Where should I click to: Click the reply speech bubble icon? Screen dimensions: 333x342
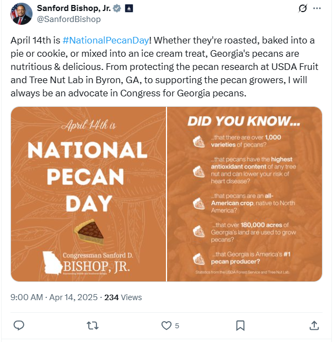click(19, 325)
